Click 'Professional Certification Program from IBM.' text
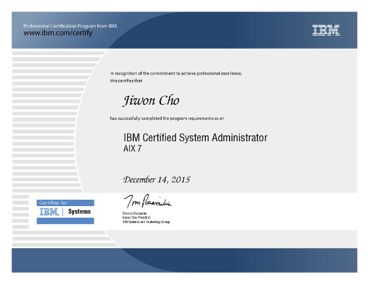371x286 pixels. [x=71, y=26]
